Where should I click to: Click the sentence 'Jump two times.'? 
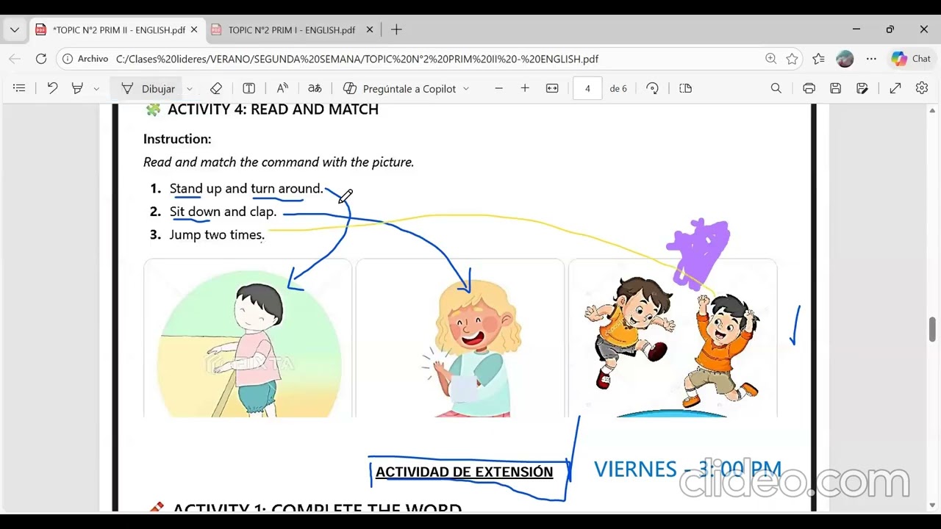pos(216,235)
